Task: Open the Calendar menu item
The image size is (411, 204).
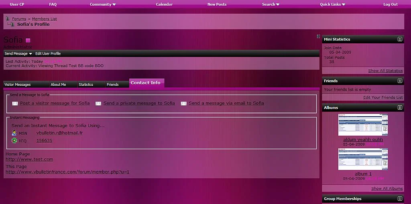Action: [164, 4]
